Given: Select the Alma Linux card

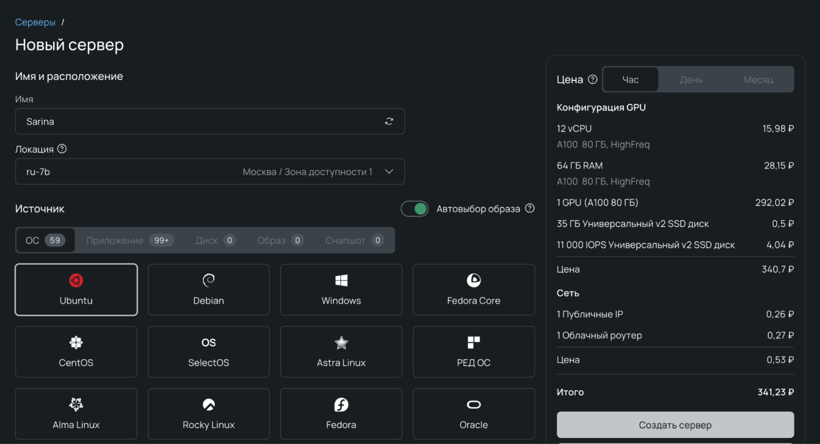Looking at the screenshot, I should [76, 414].
